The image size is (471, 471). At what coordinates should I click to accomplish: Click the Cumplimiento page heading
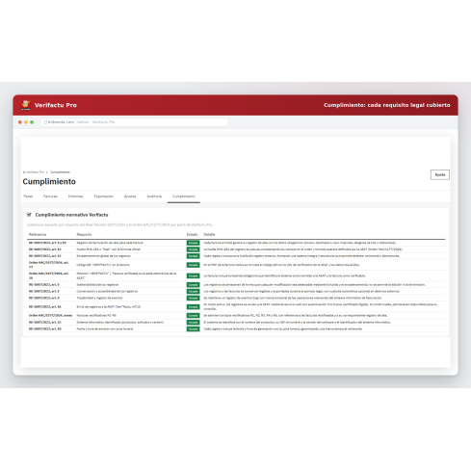point(49,181)
